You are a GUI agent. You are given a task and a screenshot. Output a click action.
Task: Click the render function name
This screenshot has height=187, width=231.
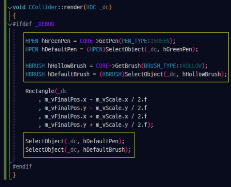click(x=73, y=7)
